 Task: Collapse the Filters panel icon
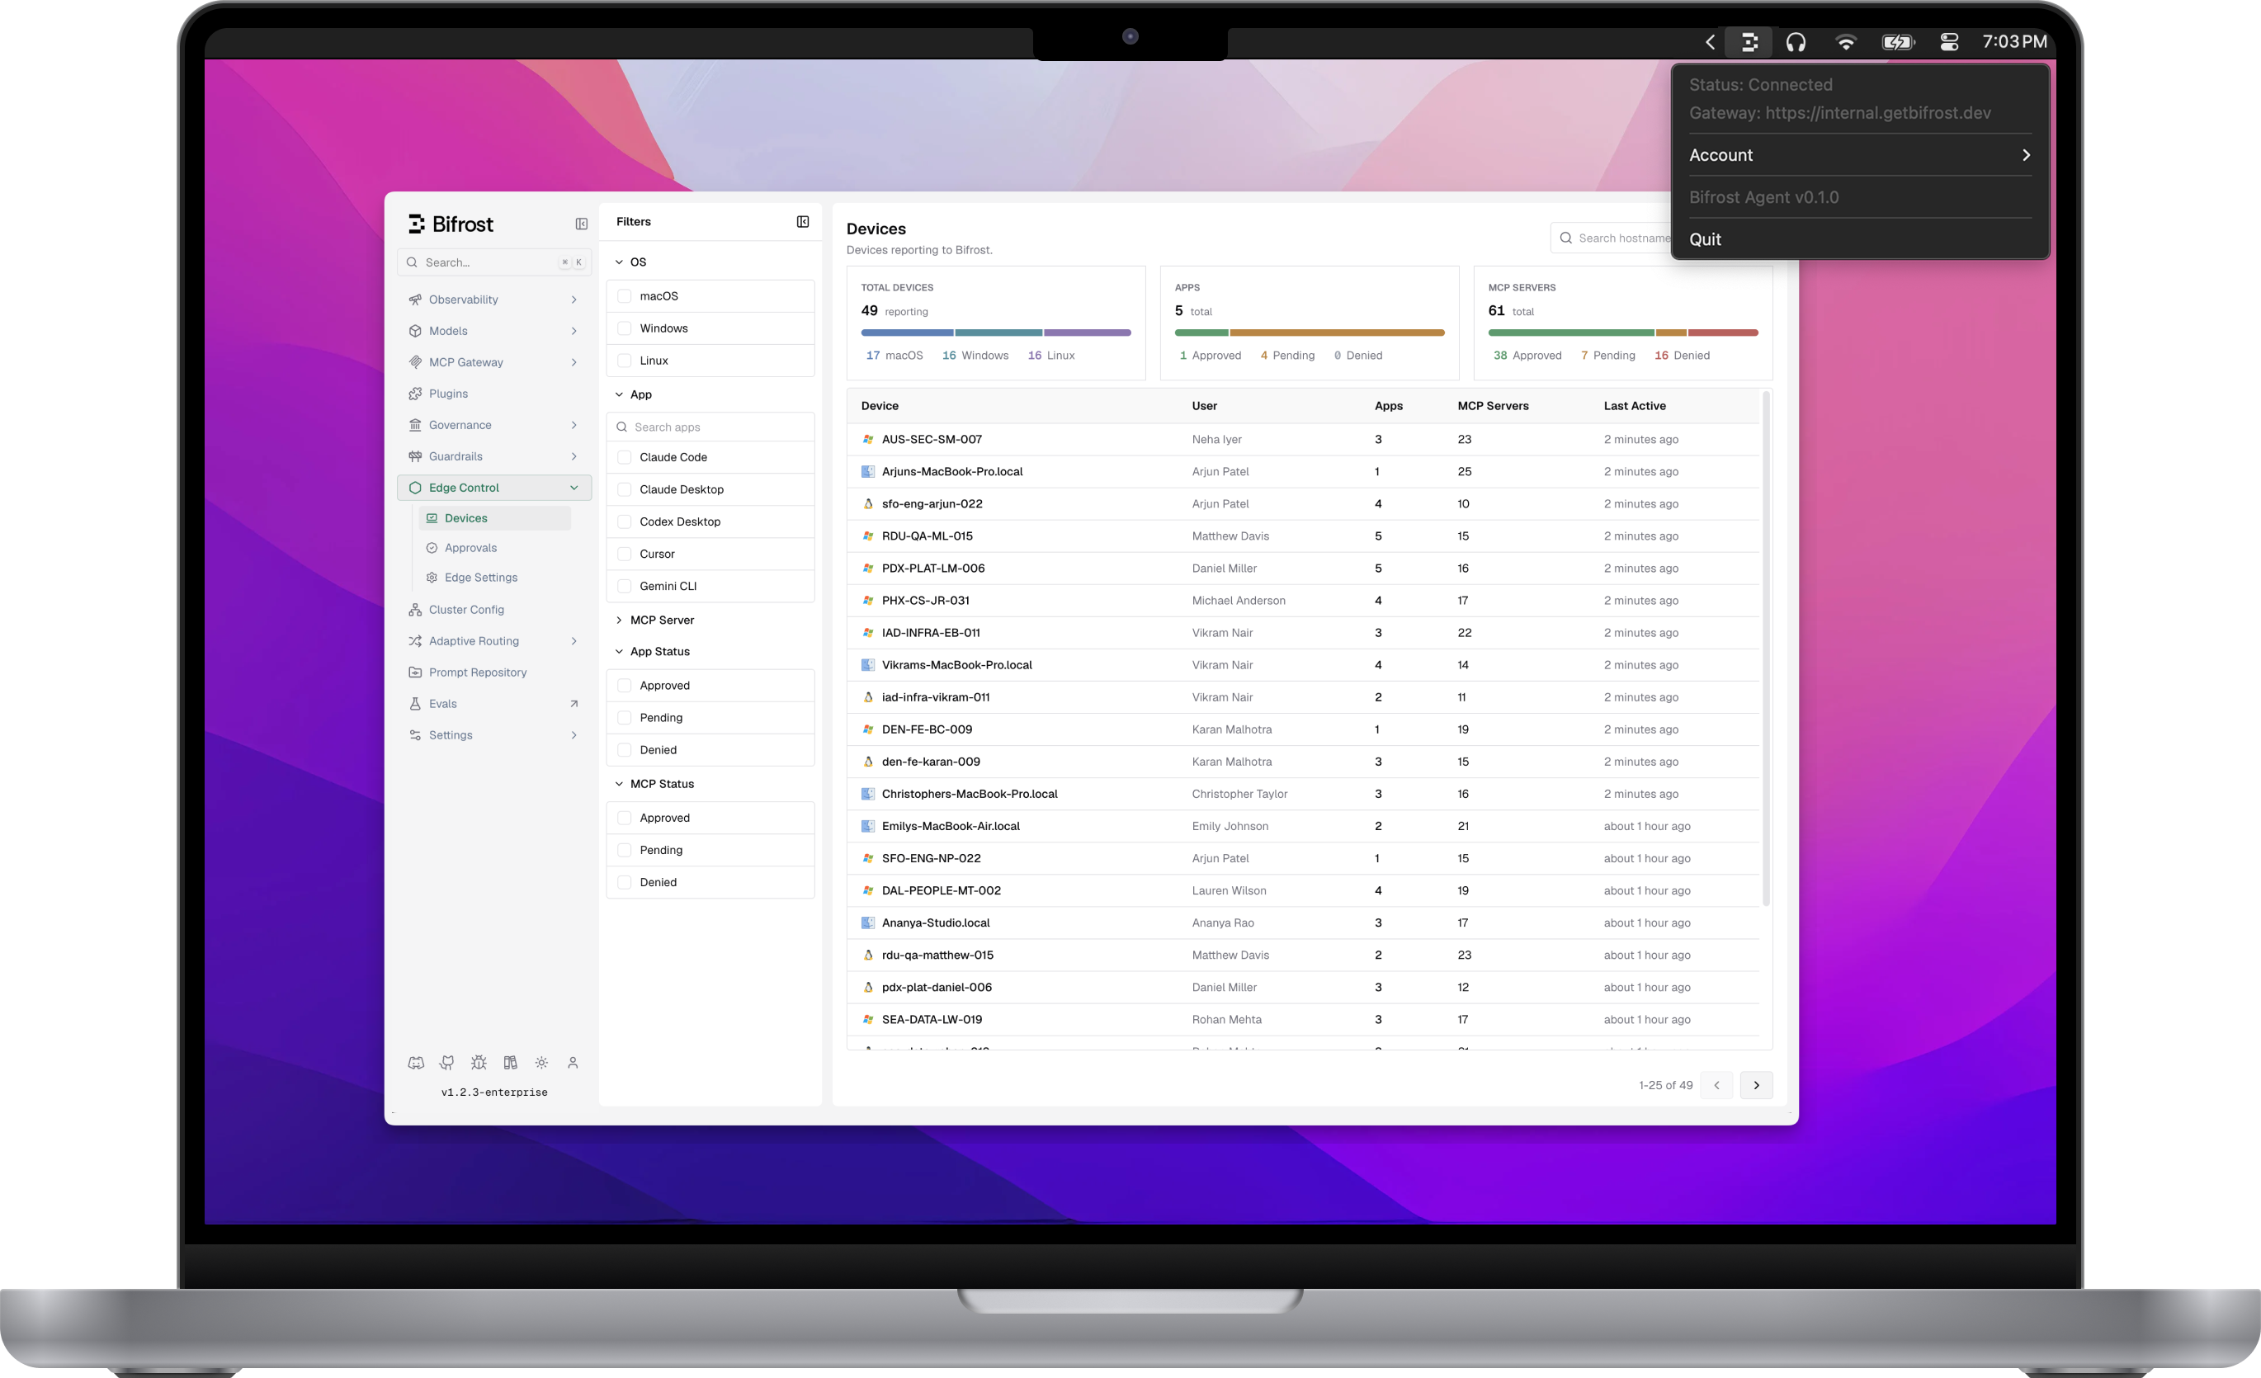[803, 222]
